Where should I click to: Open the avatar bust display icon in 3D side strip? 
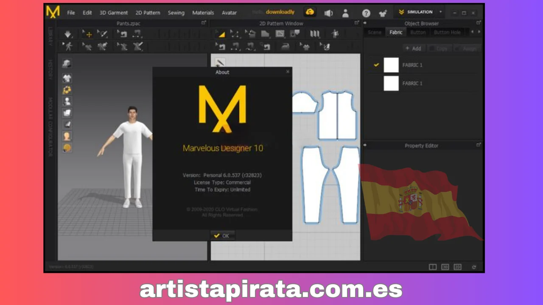[67, 101]
